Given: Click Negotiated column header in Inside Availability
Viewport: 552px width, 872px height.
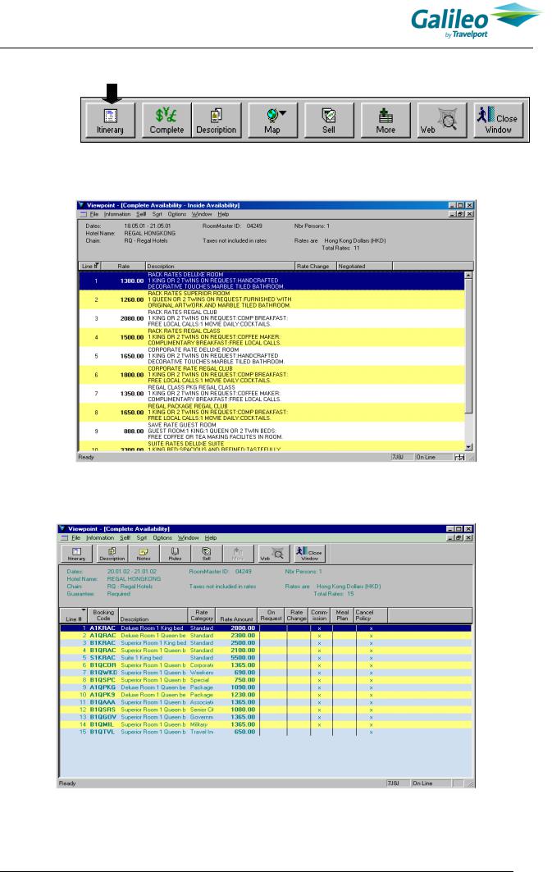Looking at the screenshot, I should pos(364,266).
